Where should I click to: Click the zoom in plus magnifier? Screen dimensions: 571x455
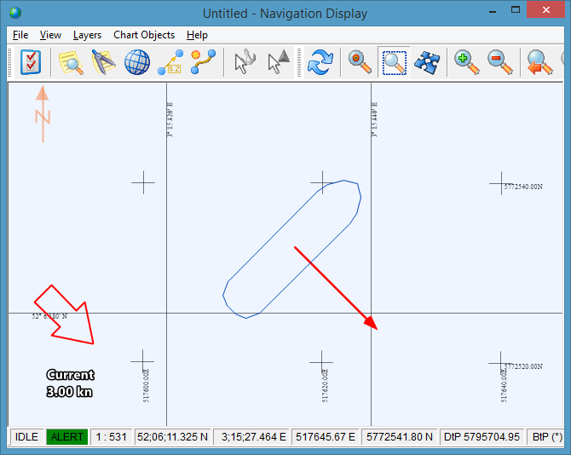pos(466,62)
